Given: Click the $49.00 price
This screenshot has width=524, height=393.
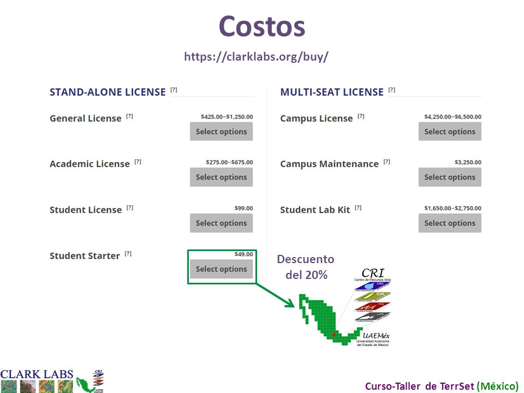Looking at the screenshot, I should coord(243,254).
